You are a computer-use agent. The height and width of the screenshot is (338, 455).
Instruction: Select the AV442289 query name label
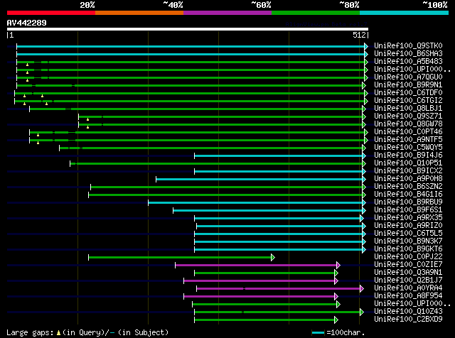[27, 23]
